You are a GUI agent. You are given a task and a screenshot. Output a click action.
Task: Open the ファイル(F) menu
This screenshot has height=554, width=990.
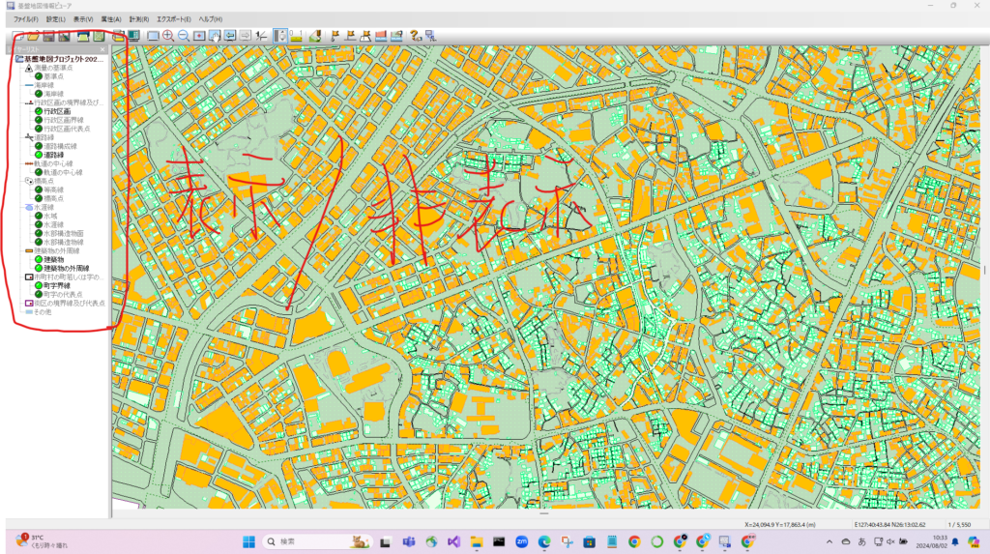point(26,19)
